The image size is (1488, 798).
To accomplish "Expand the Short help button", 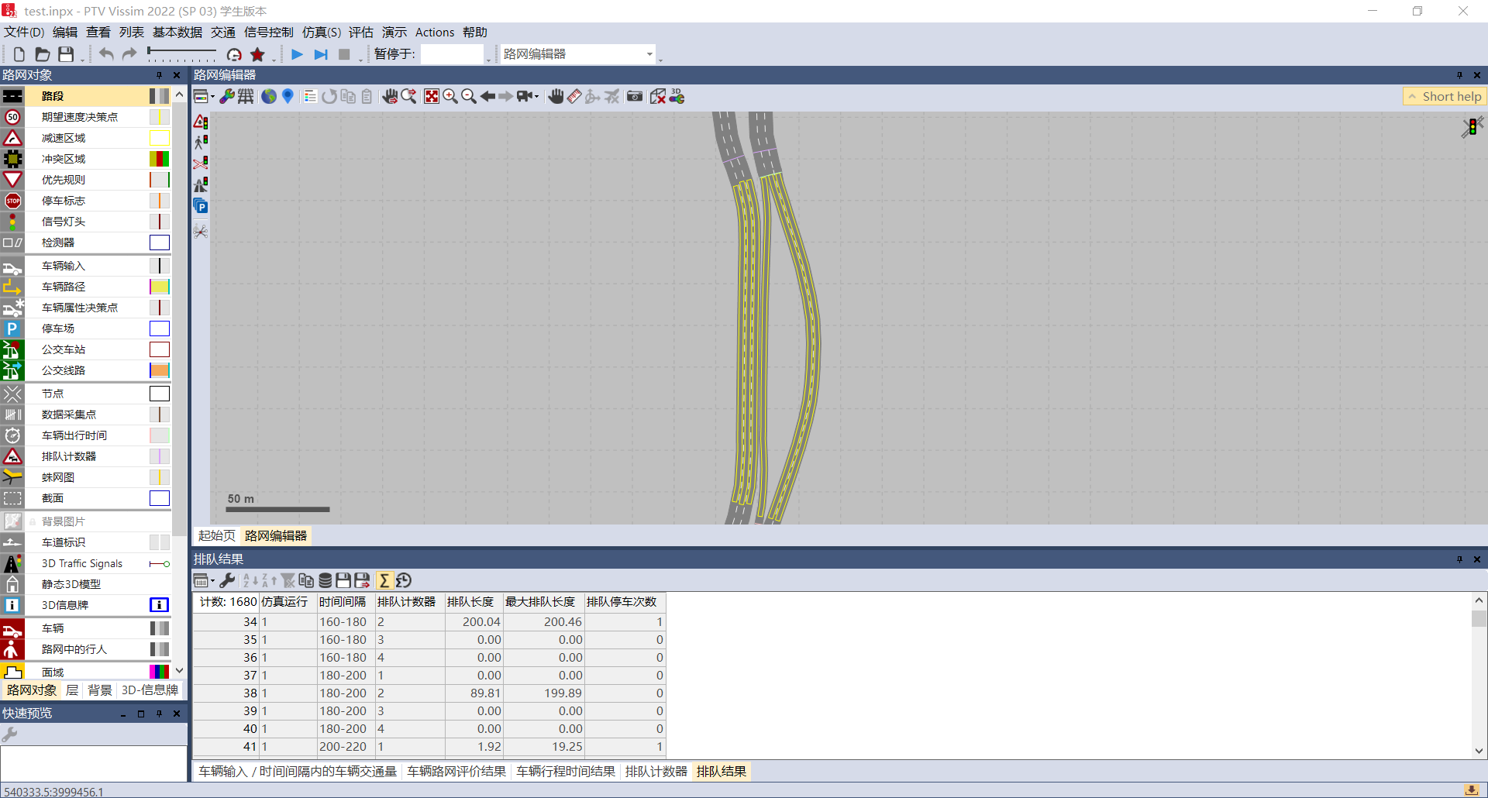I will point(1445,96).
